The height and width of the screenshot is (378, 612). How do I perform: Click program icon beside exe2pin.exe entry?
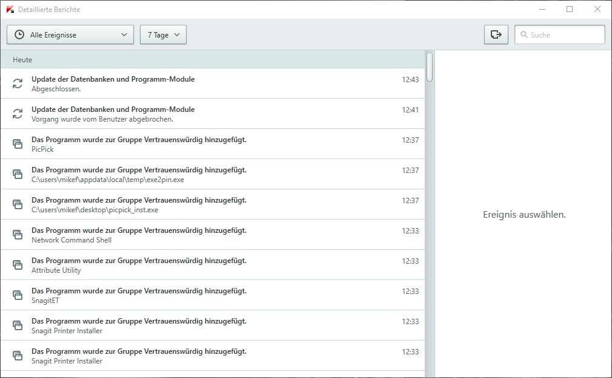coord(18,174)
